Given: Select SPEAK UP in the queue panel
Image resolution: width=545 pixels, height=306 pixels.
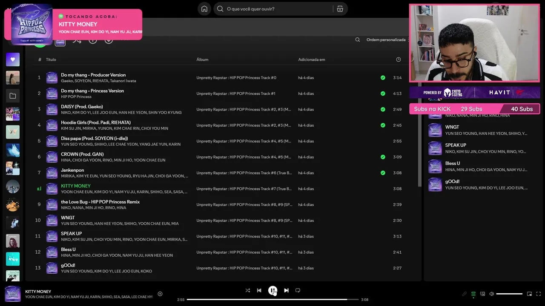Looking at the screenshot, I should tap(456, 145).
